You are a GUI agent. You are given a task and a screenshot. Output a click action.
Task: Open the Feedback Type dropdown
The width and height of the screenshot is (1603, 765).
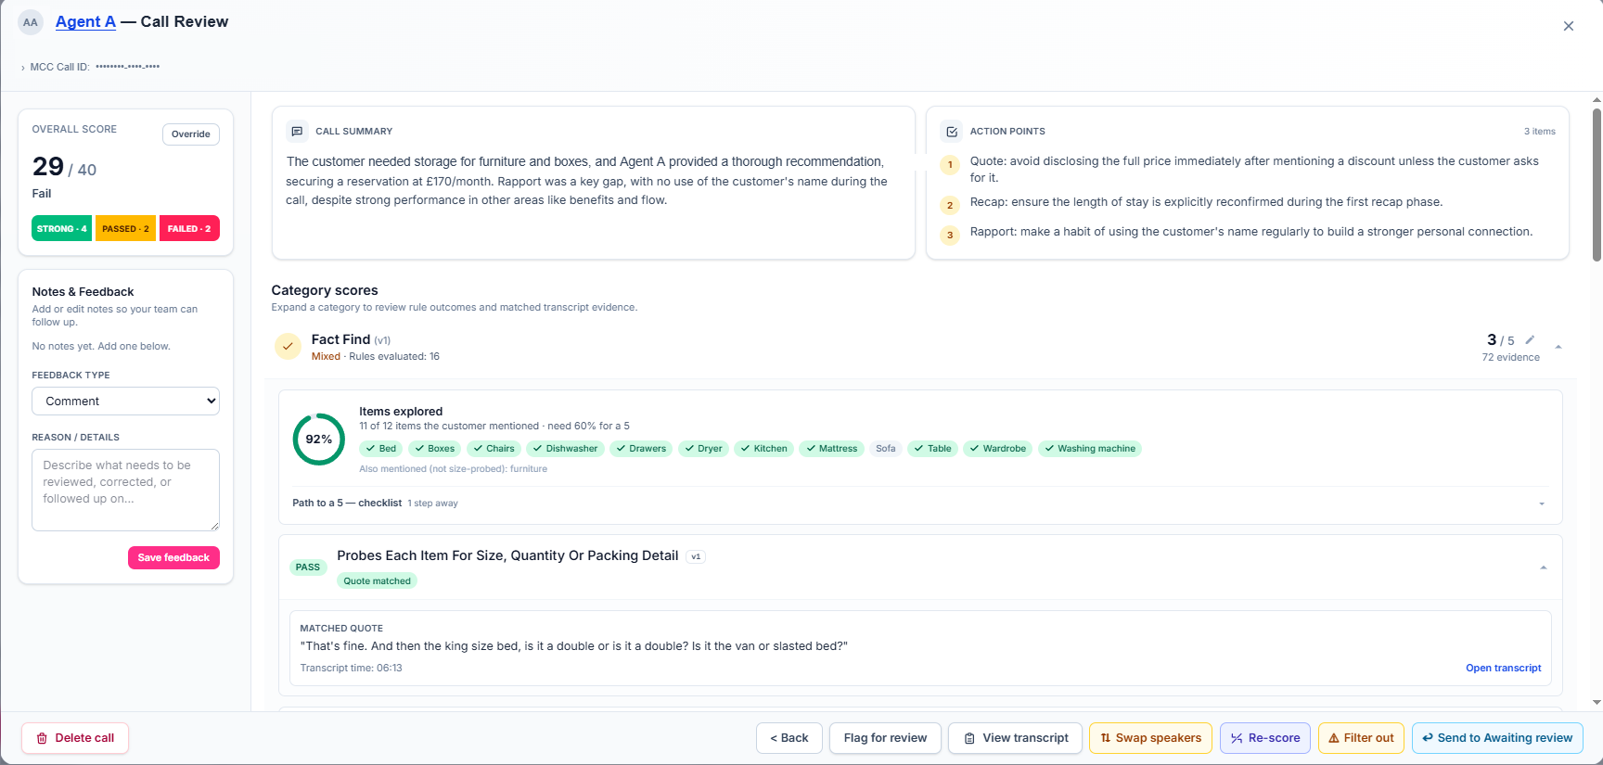(126, 402)
